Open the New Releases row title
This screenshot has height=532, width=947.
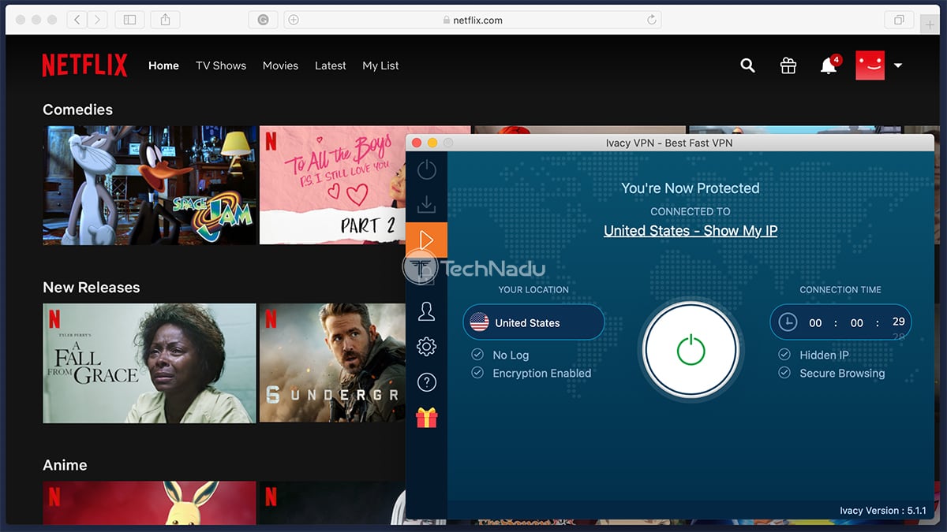(91, 288)
